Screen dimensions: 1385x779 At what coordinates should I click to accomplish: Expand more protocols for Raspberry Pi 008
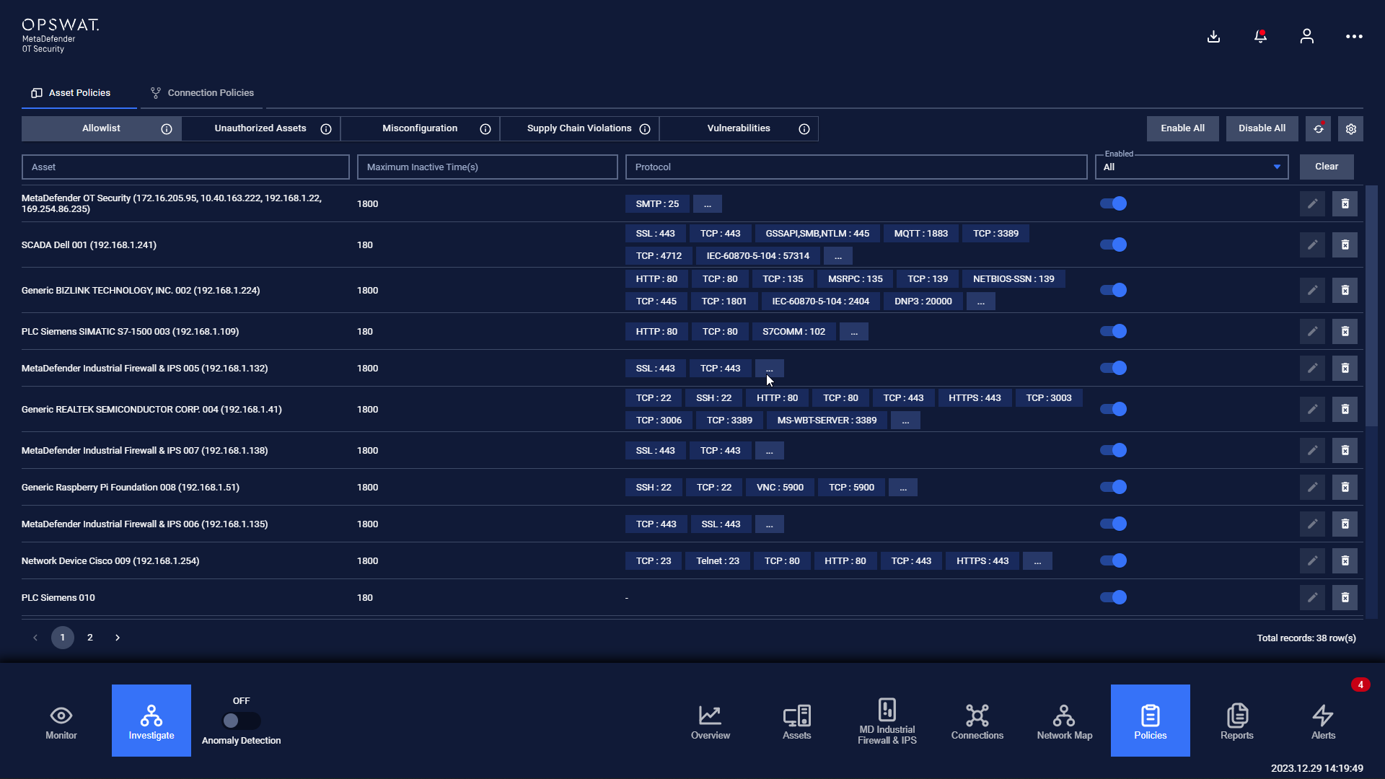click(903, 488)
